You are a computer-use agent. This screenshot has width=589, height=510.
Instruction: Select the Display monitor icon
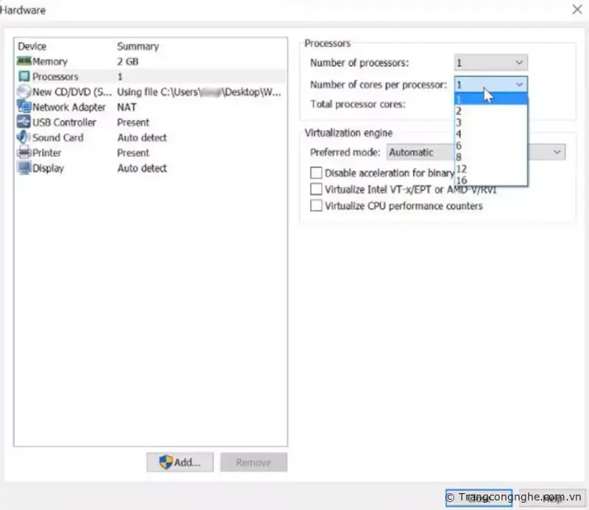coord(24,169)
